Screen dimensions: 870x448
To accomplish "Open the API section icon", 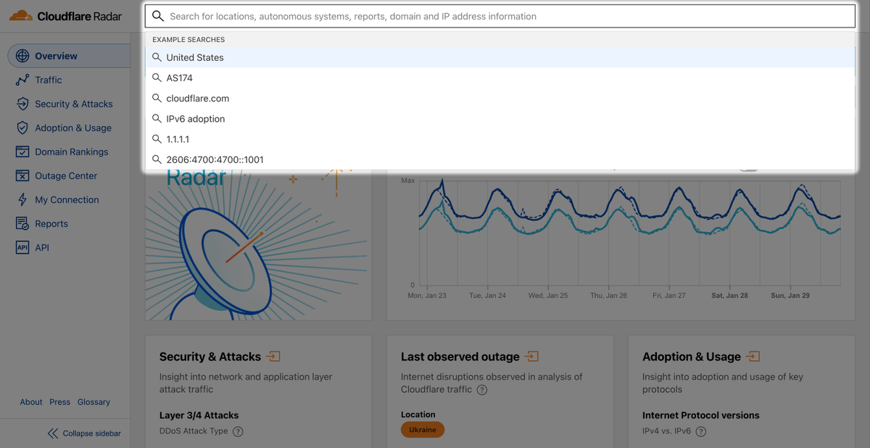I will coord(22,247).
